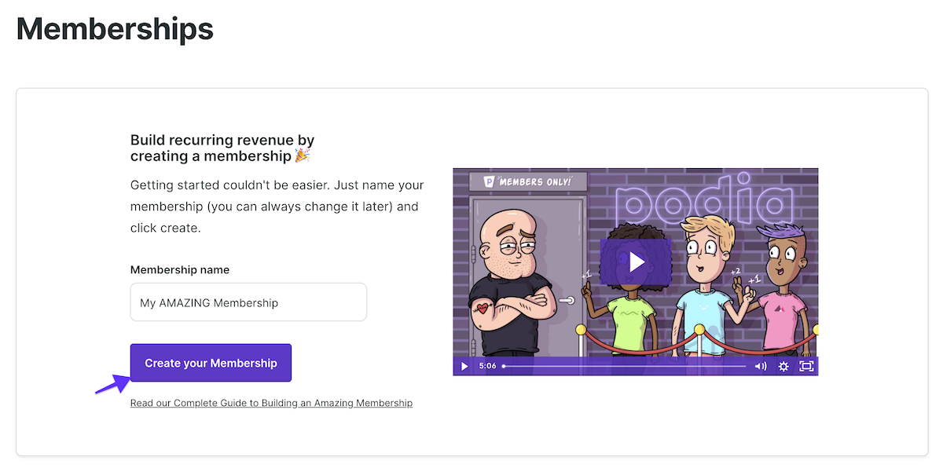Click the blue arrow annotation icon
The width and height of the screenshot is (943, 472).
coord(112,384)
